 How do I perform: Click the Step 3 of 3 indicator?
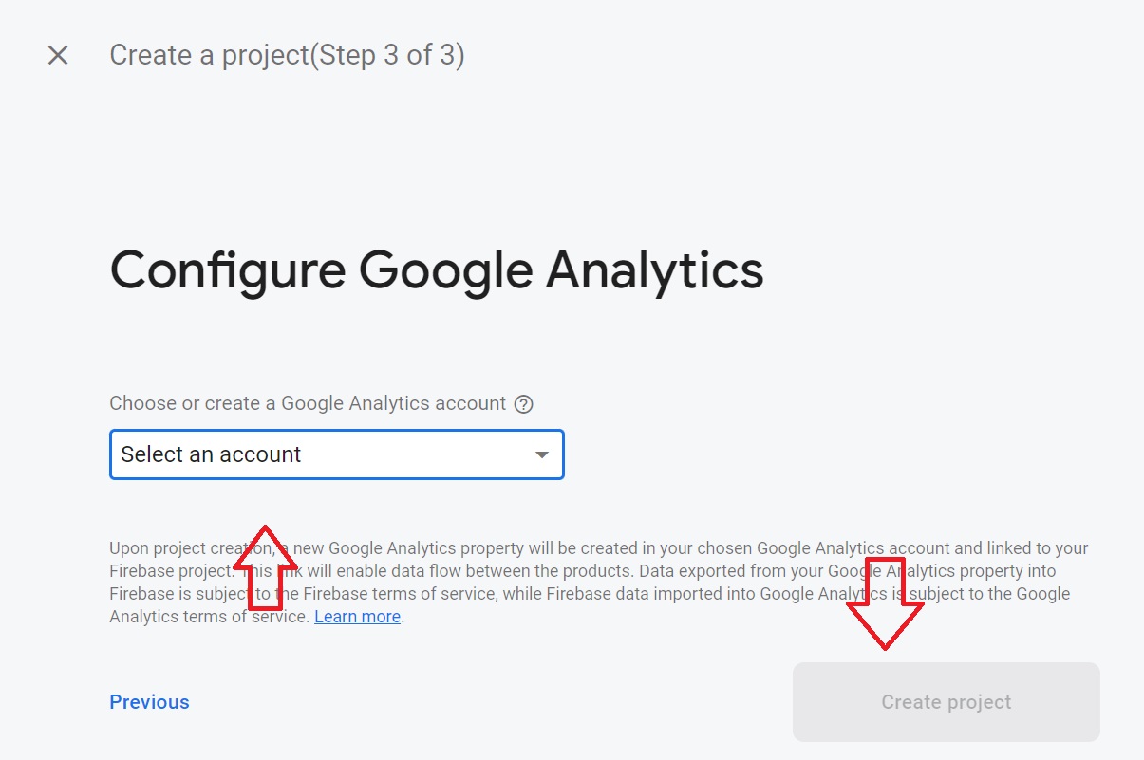(x=387, y=56)
